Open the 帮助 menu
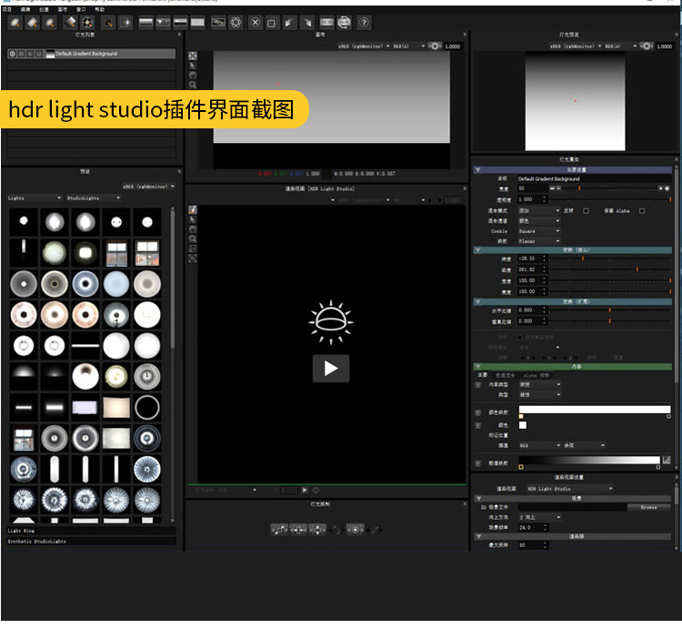The width and height of the screenshot is (682, 629). (100, 9)
